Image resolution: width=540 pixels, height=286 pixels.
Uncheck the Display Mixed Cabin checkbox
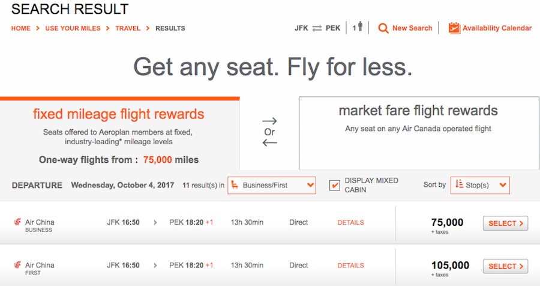coord(334,185)
